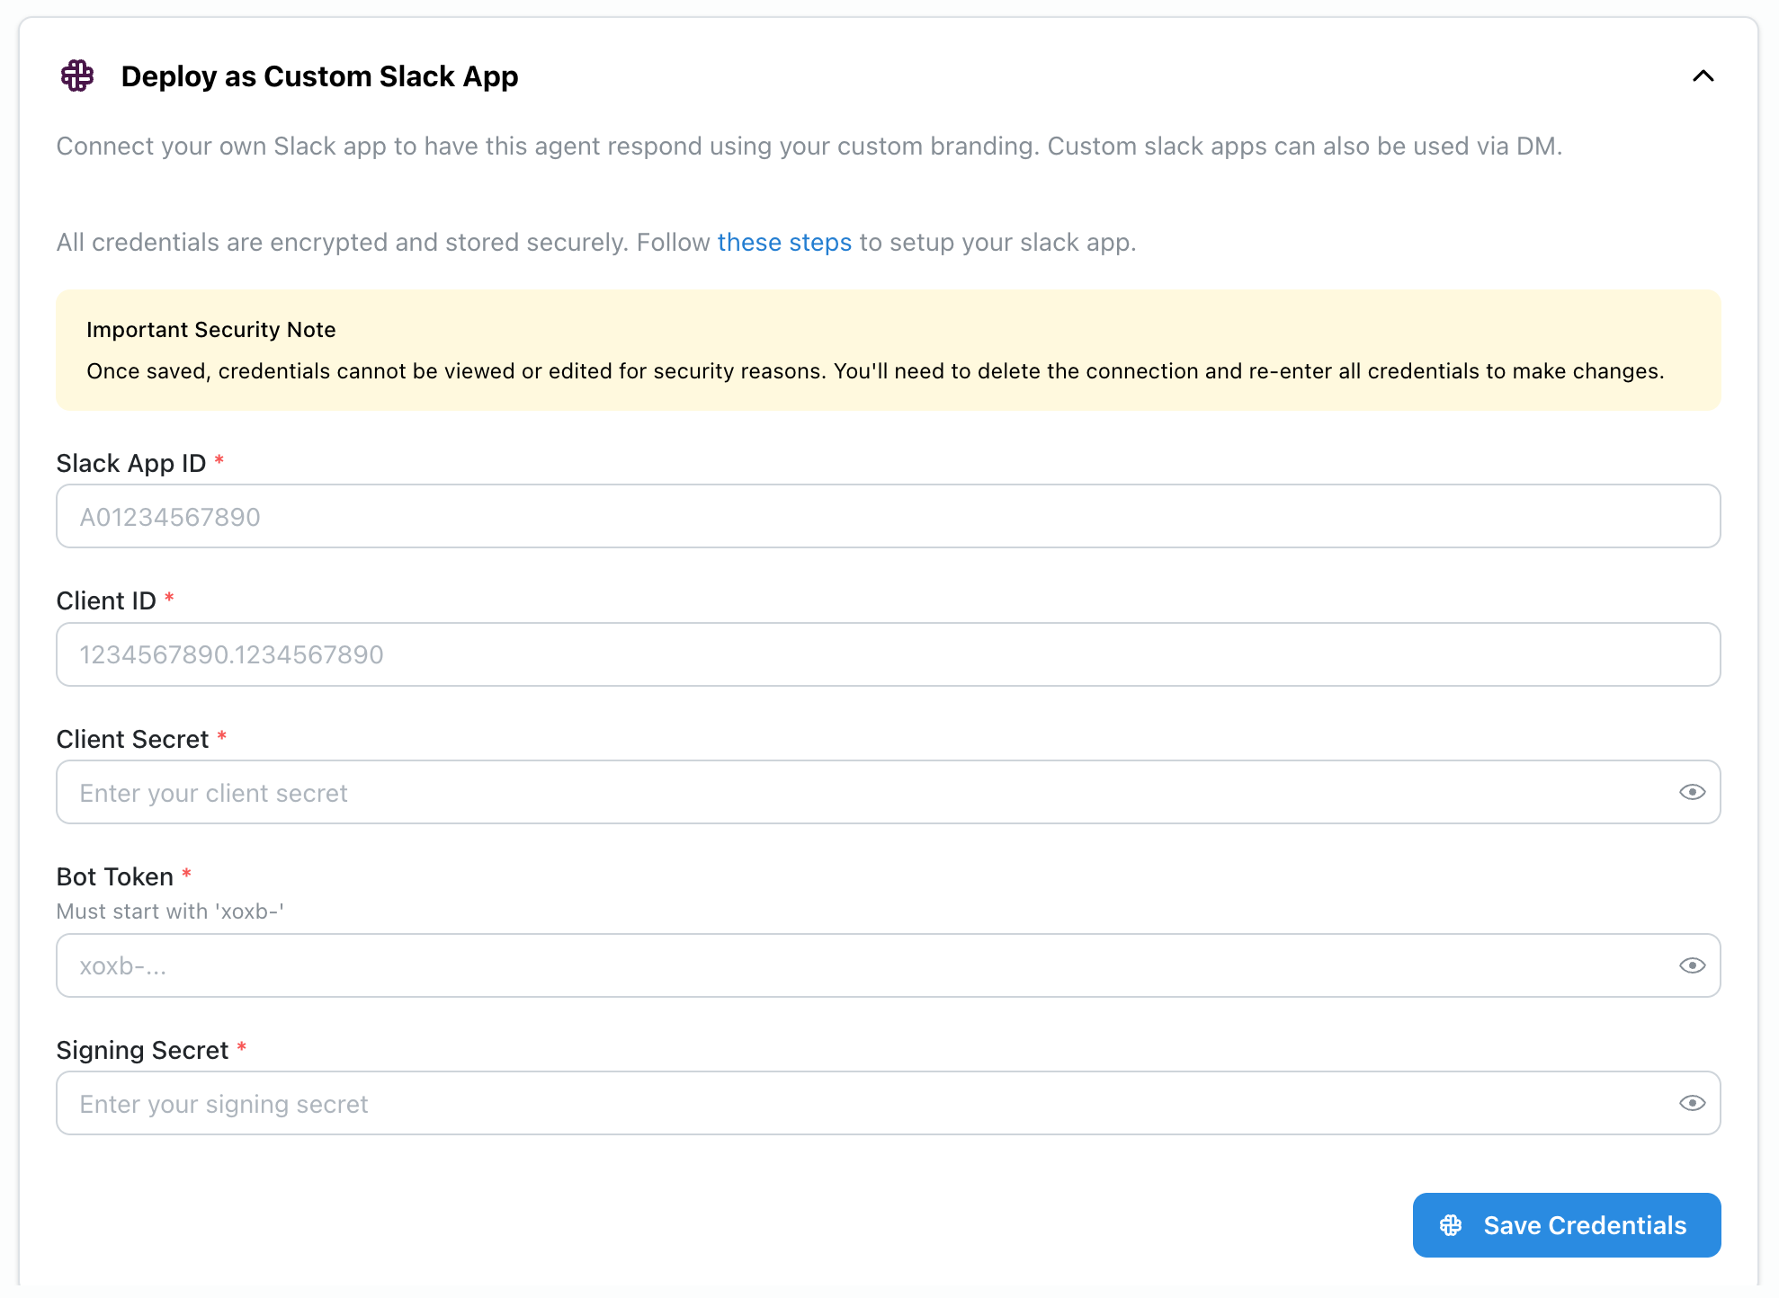Toggle Bot Token visibility
Screen dimensions: 1779x1298
click(1692, 965)
